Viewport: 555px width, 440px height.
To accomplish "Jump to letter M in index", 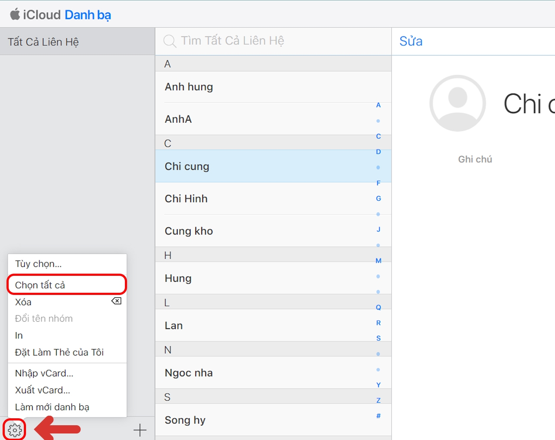I will (379, 261).
